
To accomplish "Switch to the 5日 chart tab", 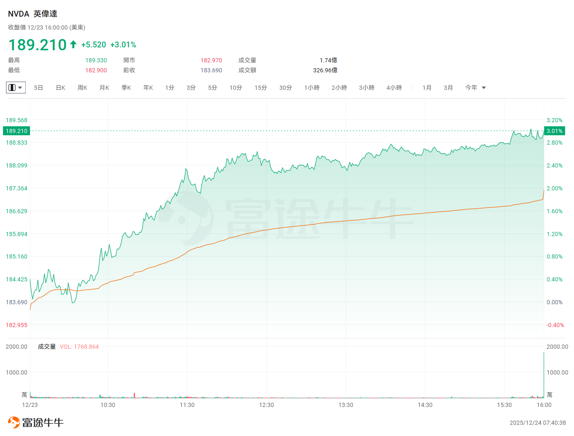I will tap(39, 88).
